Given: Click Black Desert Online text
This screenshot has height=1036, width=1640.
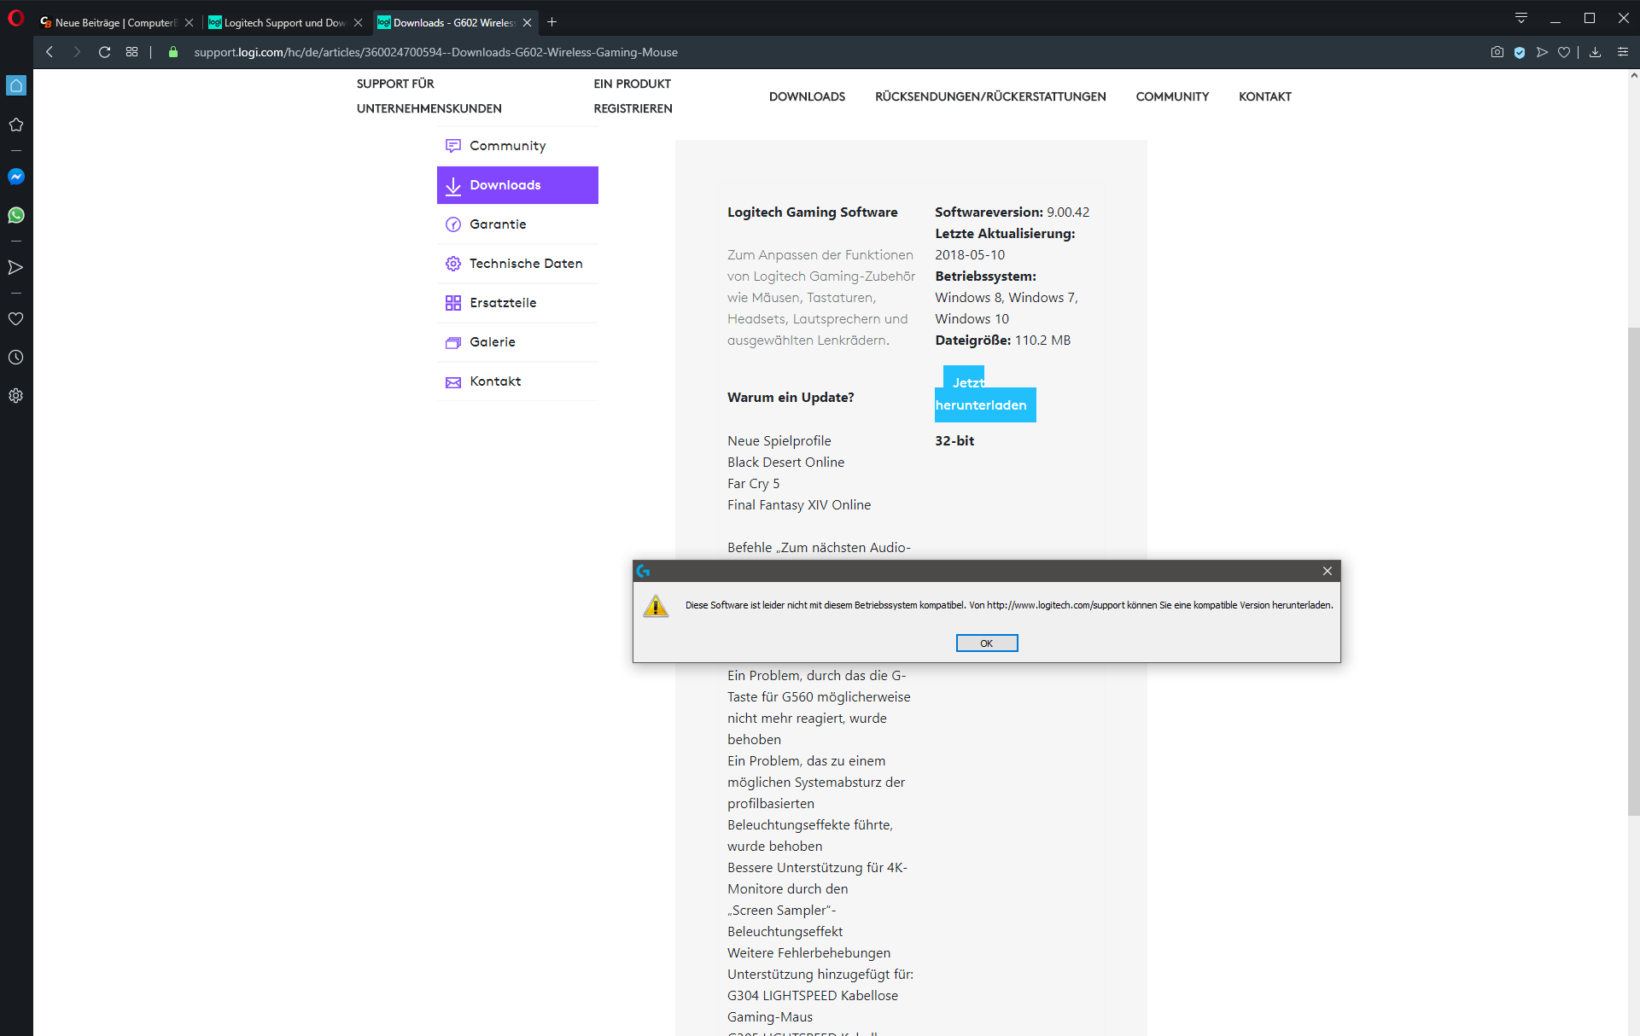Looking at the screenshot, I should tap(785, 463).
